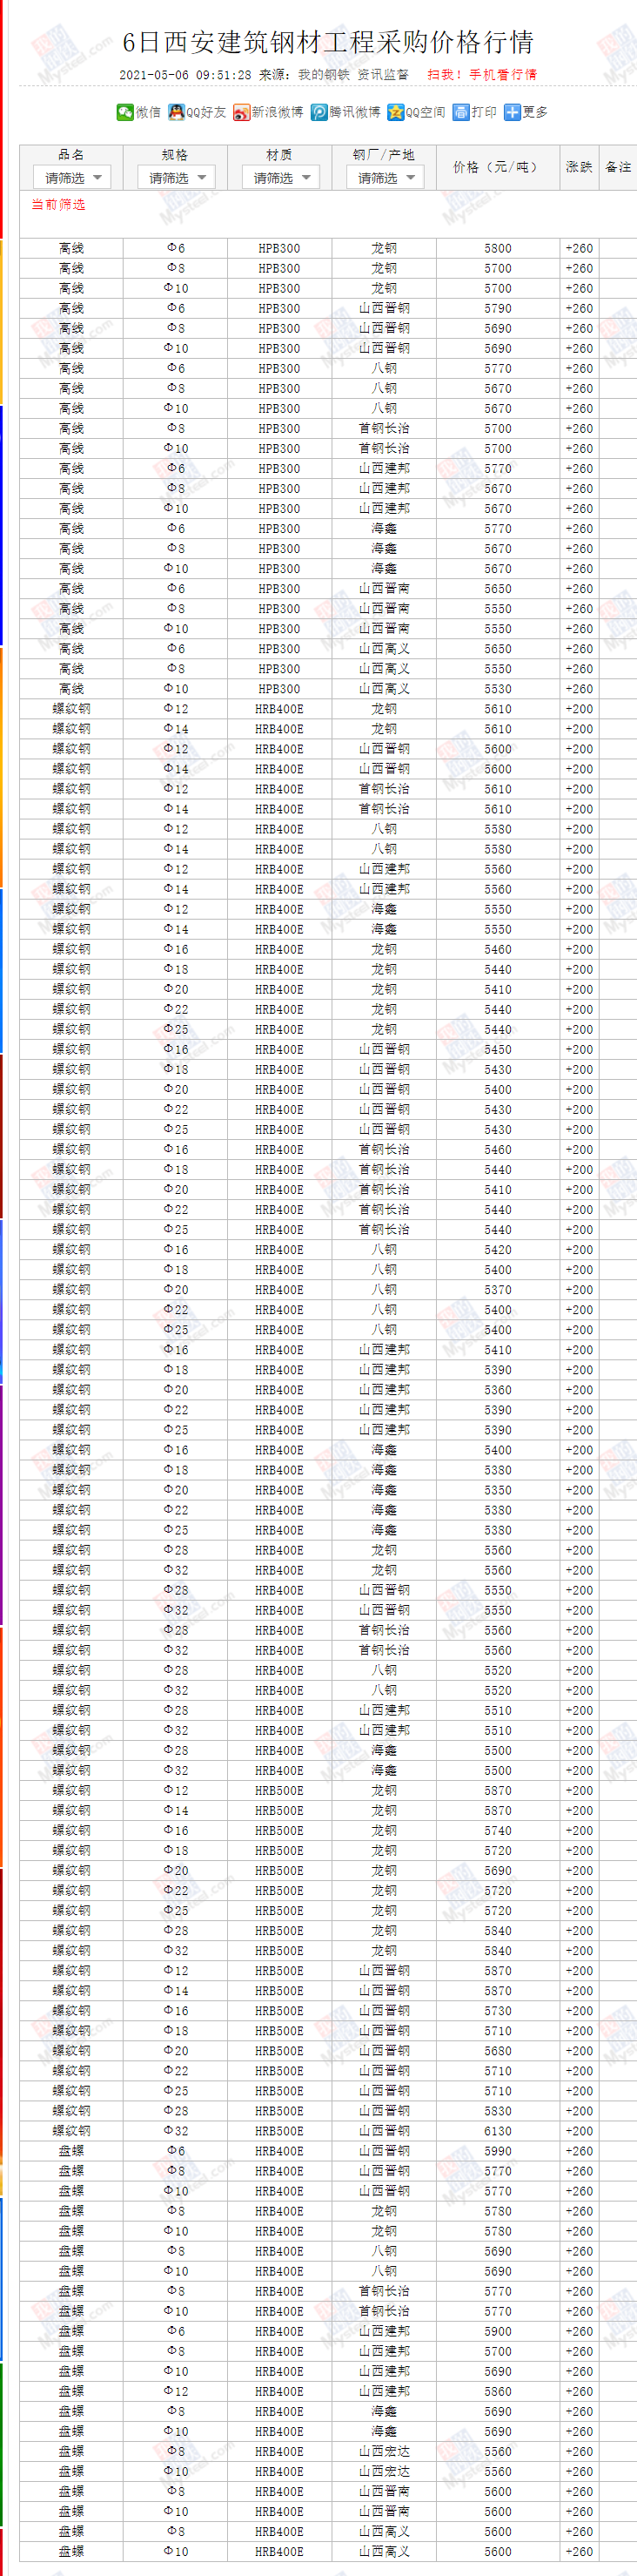Viewport: 637px width, 2576px height.
Task: Open the 钢厂/产地 filter dropdown
Action: (x=384, y=178)
